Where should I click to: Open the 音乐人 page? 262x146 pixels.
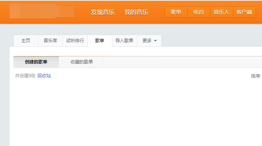pos(222,12)
